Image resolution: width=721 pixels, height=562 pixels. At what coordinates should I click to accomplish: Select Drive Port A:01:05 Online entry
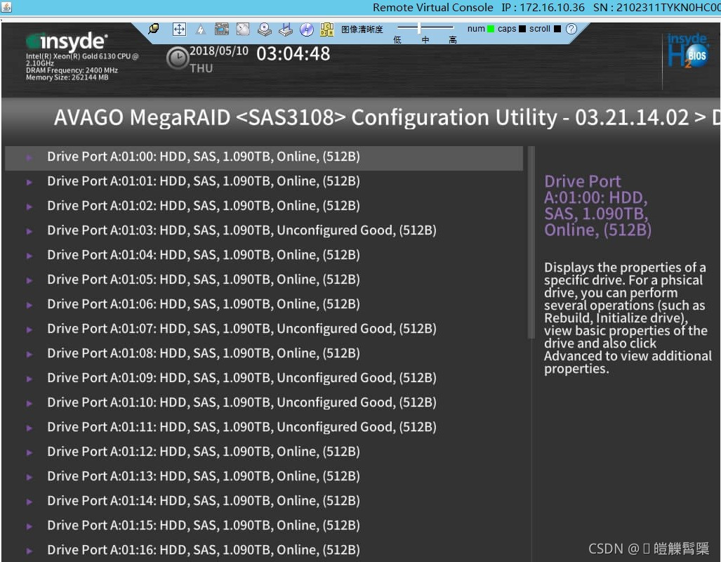[203, 280]
